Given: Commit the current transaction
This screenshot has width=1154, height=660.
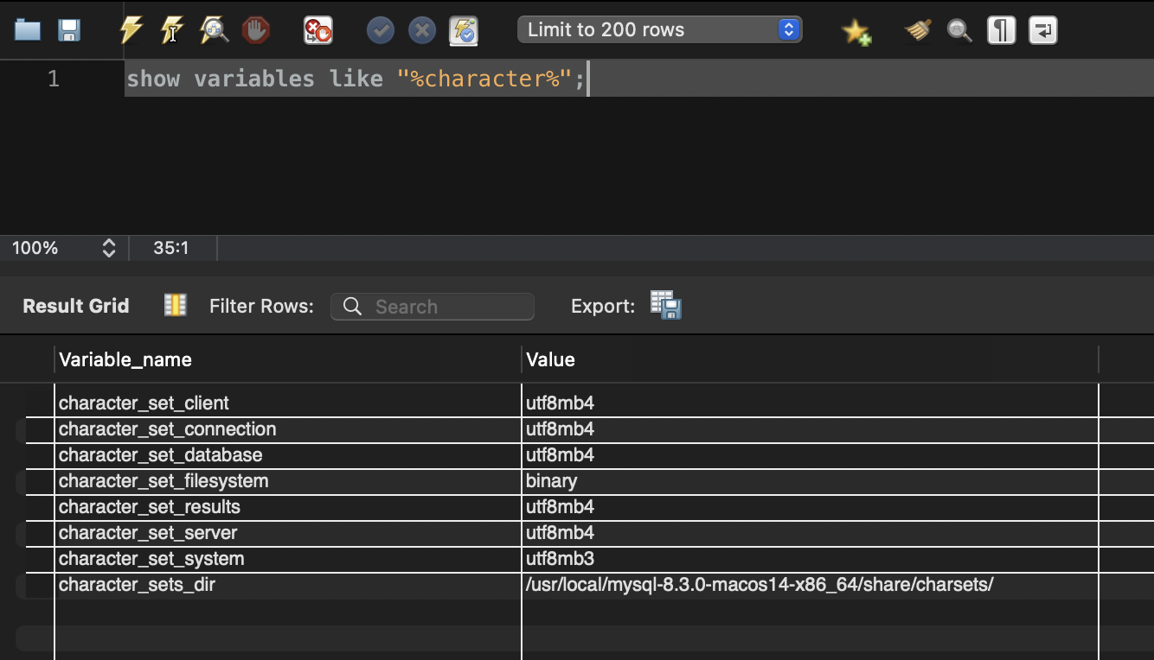Looking at the screenshot, I should point(380,29).
